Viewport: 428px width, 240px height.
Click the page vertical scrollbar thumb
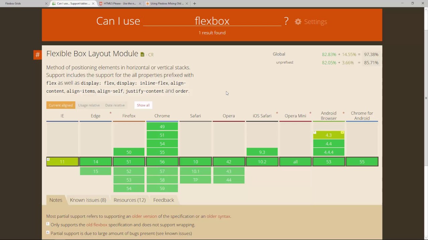(426, 98)
